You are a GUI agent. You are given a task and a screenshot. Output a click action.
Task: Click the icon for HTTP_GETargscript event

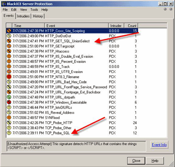[x=9, y=46]
